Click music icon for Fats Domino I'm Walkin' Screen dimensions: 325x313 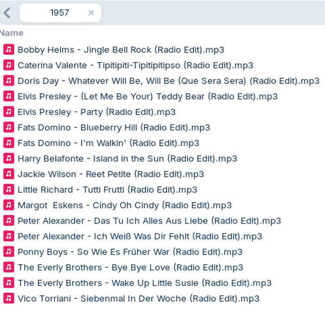9,142
